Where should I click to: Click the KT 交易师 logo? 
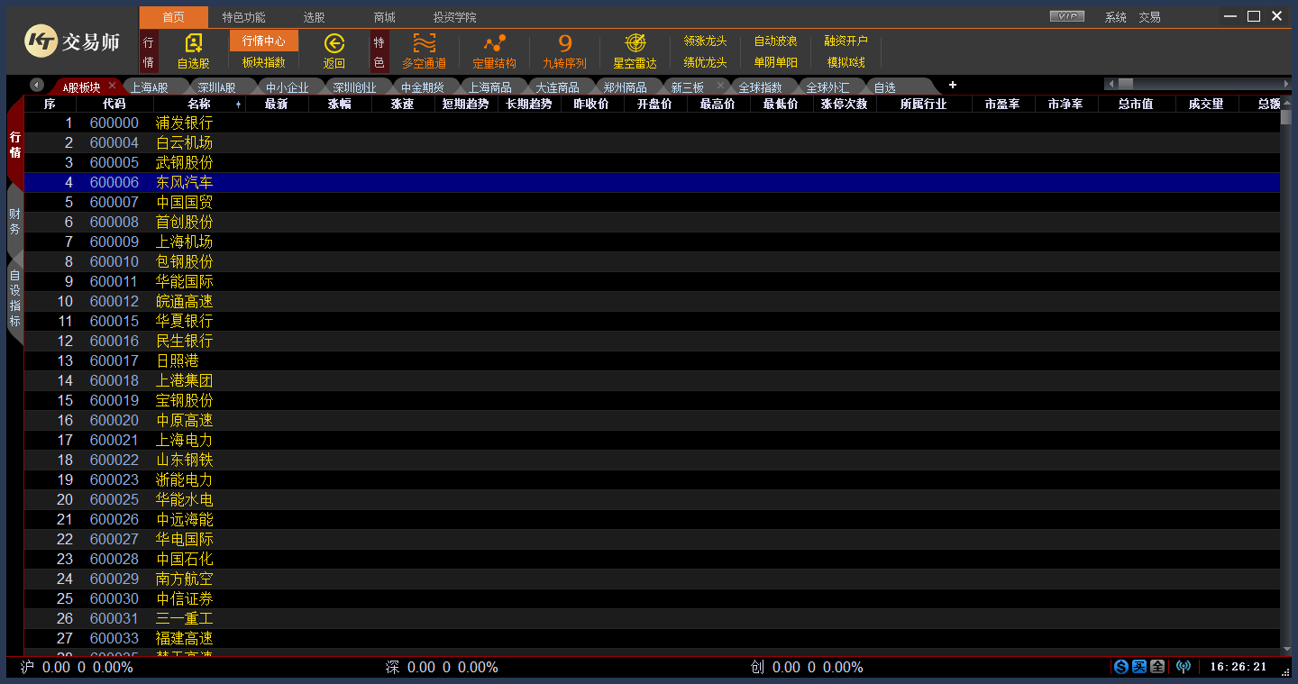pyautogui.click(x=72, y=41)
